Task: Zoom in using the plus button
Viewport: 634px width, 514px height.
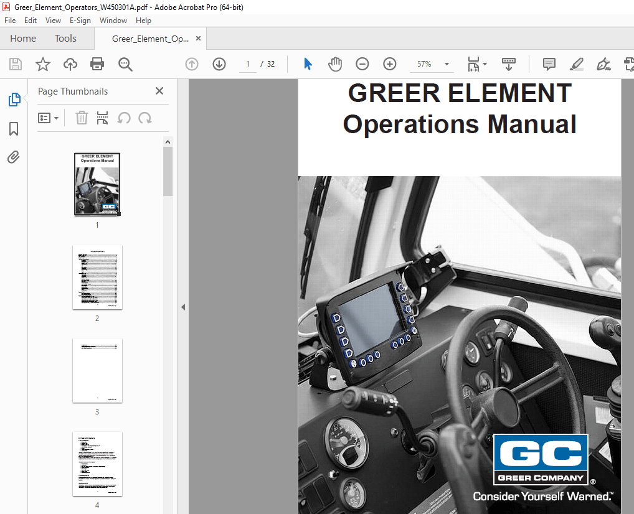Action: (389, 63)
